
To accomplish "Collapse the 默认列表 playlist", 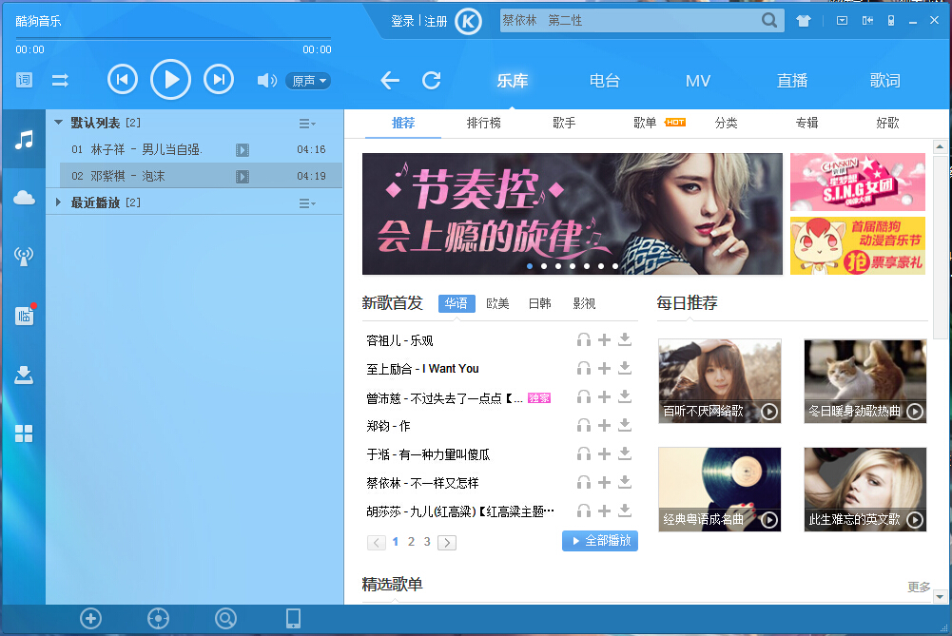I will point(58,123).
